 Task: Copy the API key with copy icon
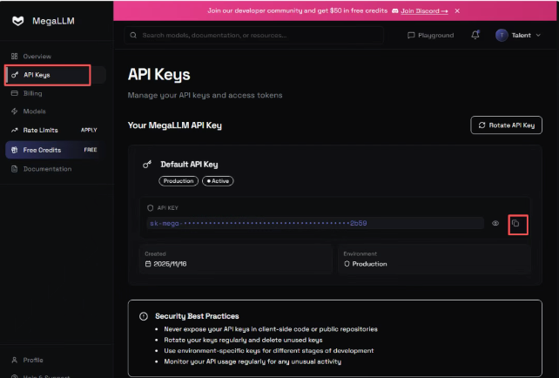515,223
